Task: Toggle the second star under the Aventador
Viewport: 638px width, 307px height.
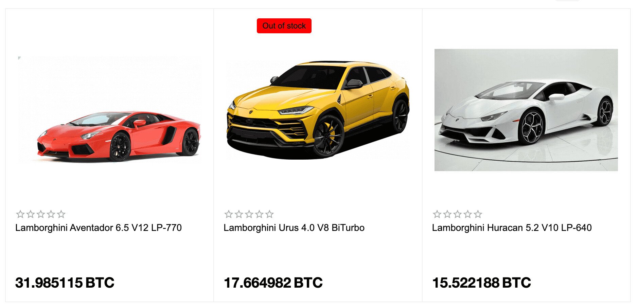Action: [30, 214]
